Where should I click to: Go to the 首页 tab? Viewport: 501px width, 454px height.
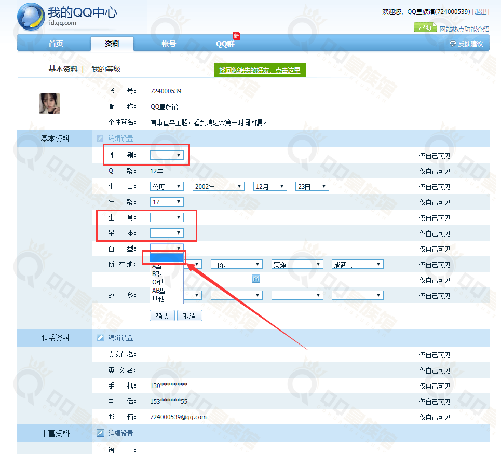point(56,44)
